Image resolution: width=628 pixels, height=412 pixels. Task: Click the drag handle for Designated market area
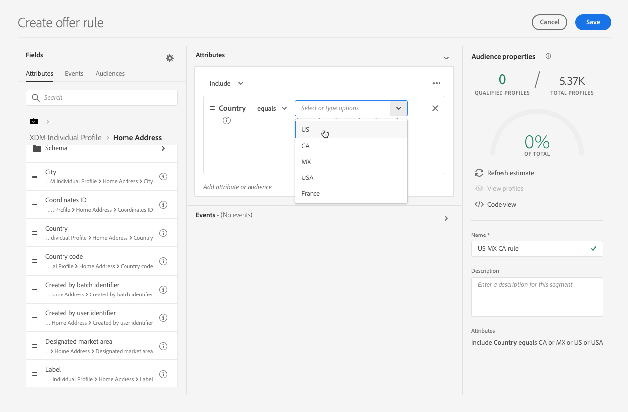pyautogui.click(x=35, y=346)
